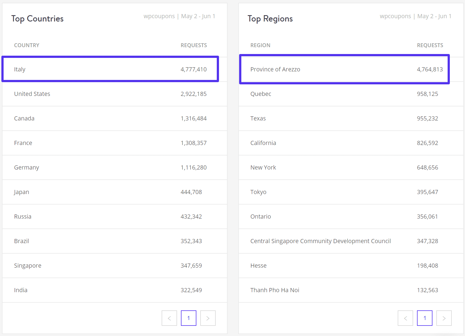Viewport: 465px width, 336px height.
Task: Click the COUNTRY column header
Action: click(26, 45)
